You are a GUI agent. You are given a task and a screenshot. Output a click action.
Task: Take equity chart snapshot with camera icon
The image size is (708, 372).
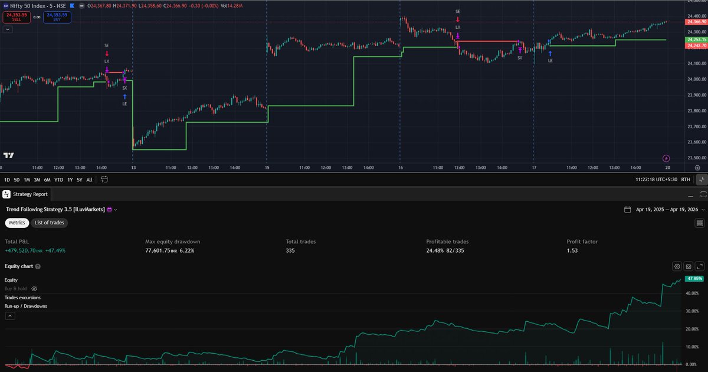click(689, 267)
